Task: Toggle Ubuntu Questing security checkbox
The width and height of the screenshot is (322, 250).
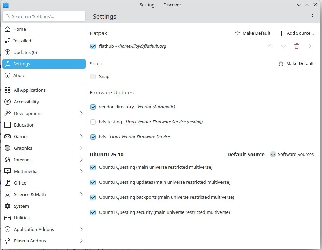Action: pyautogui.click(x=93, y=212)
